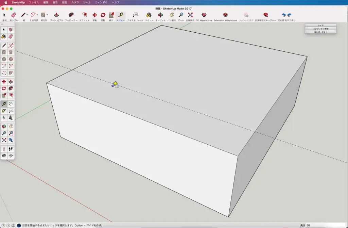Select Make Component icon in left palette

11,30
